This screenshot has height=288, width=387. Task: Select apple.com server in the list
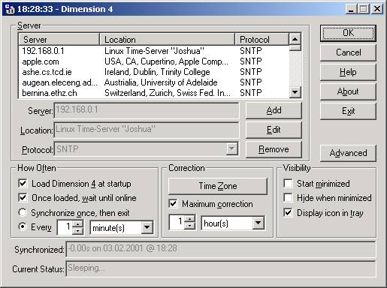[154, 61]
